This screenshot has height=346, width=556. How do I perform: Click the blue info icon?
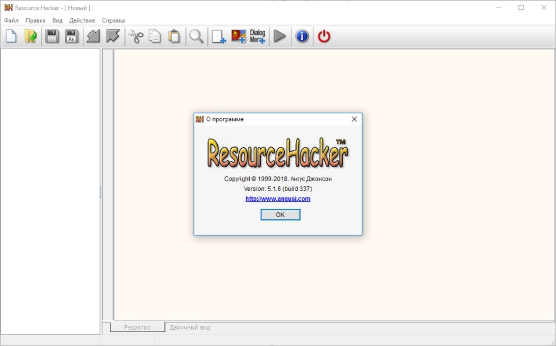coord(302,36)
